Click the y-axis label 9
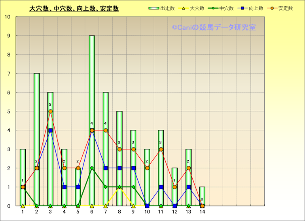Viewport: 305px width, 221px height. [x=9, y=36]
